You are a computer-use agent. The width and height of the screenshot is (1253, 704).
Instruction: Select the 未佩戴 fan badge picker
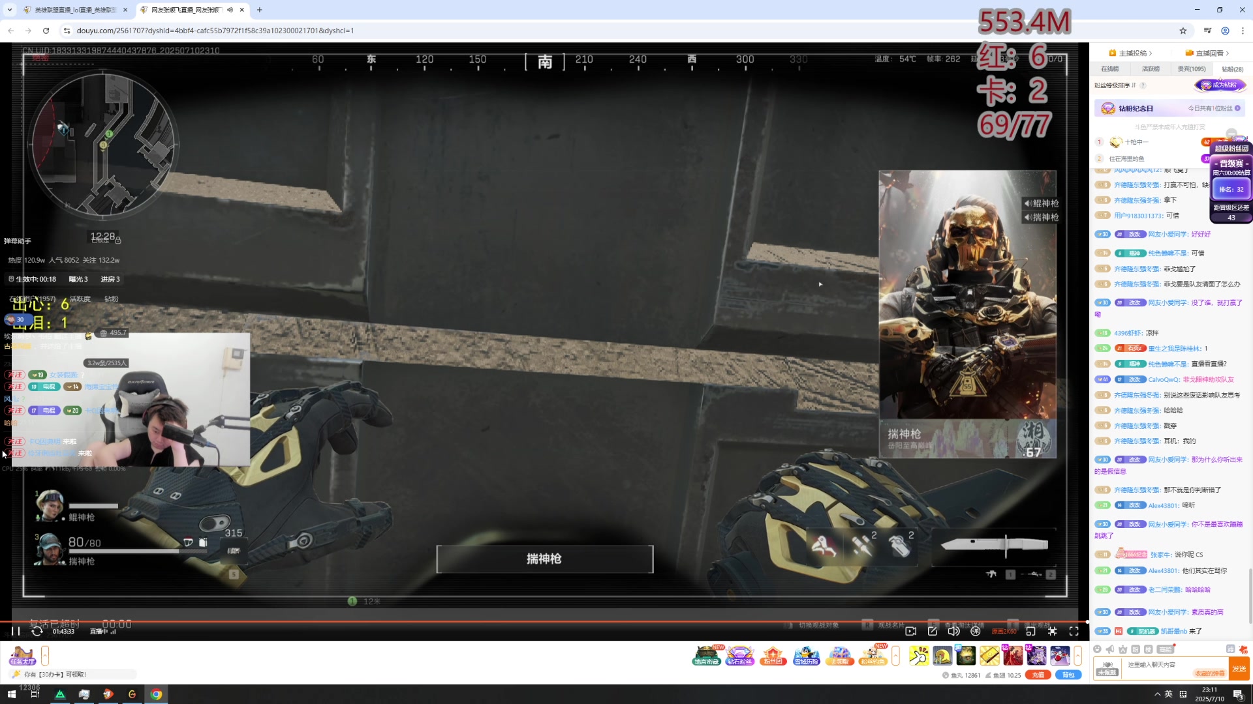tap(1107, 669)
